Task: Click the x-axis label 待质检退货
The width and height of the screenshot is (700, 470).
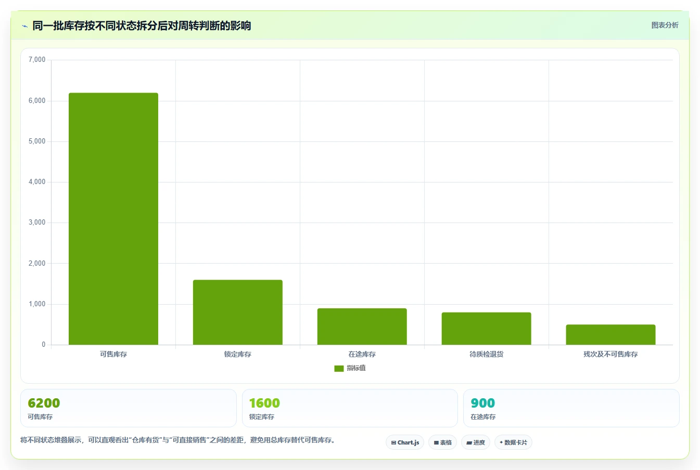Action: pos(487,354)
